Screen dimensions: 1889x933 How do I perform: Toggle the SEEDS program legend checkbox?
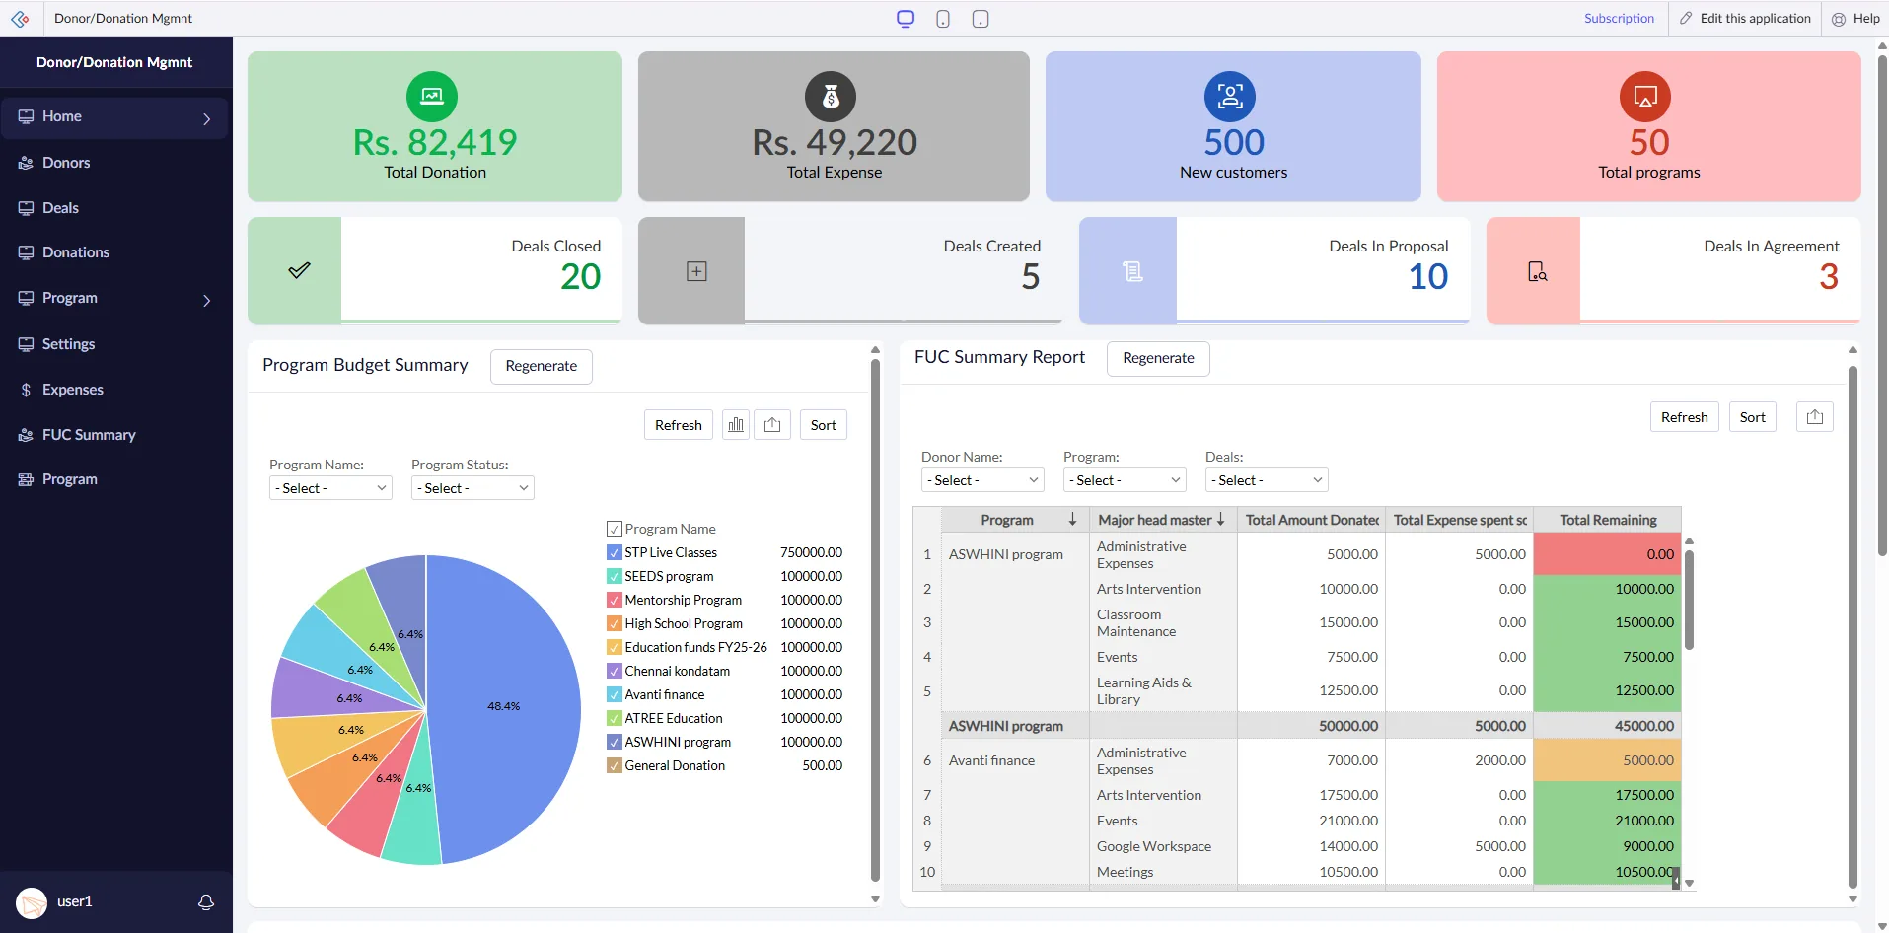click(615, 576)
